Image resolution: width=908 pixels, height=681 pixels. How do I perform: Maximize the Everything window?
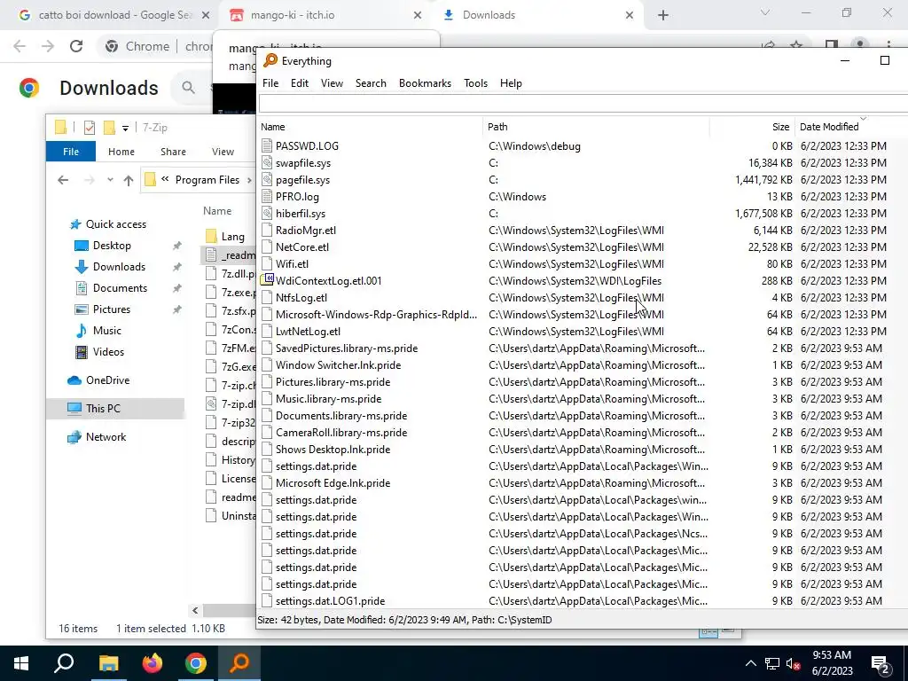tap(884, 60)
